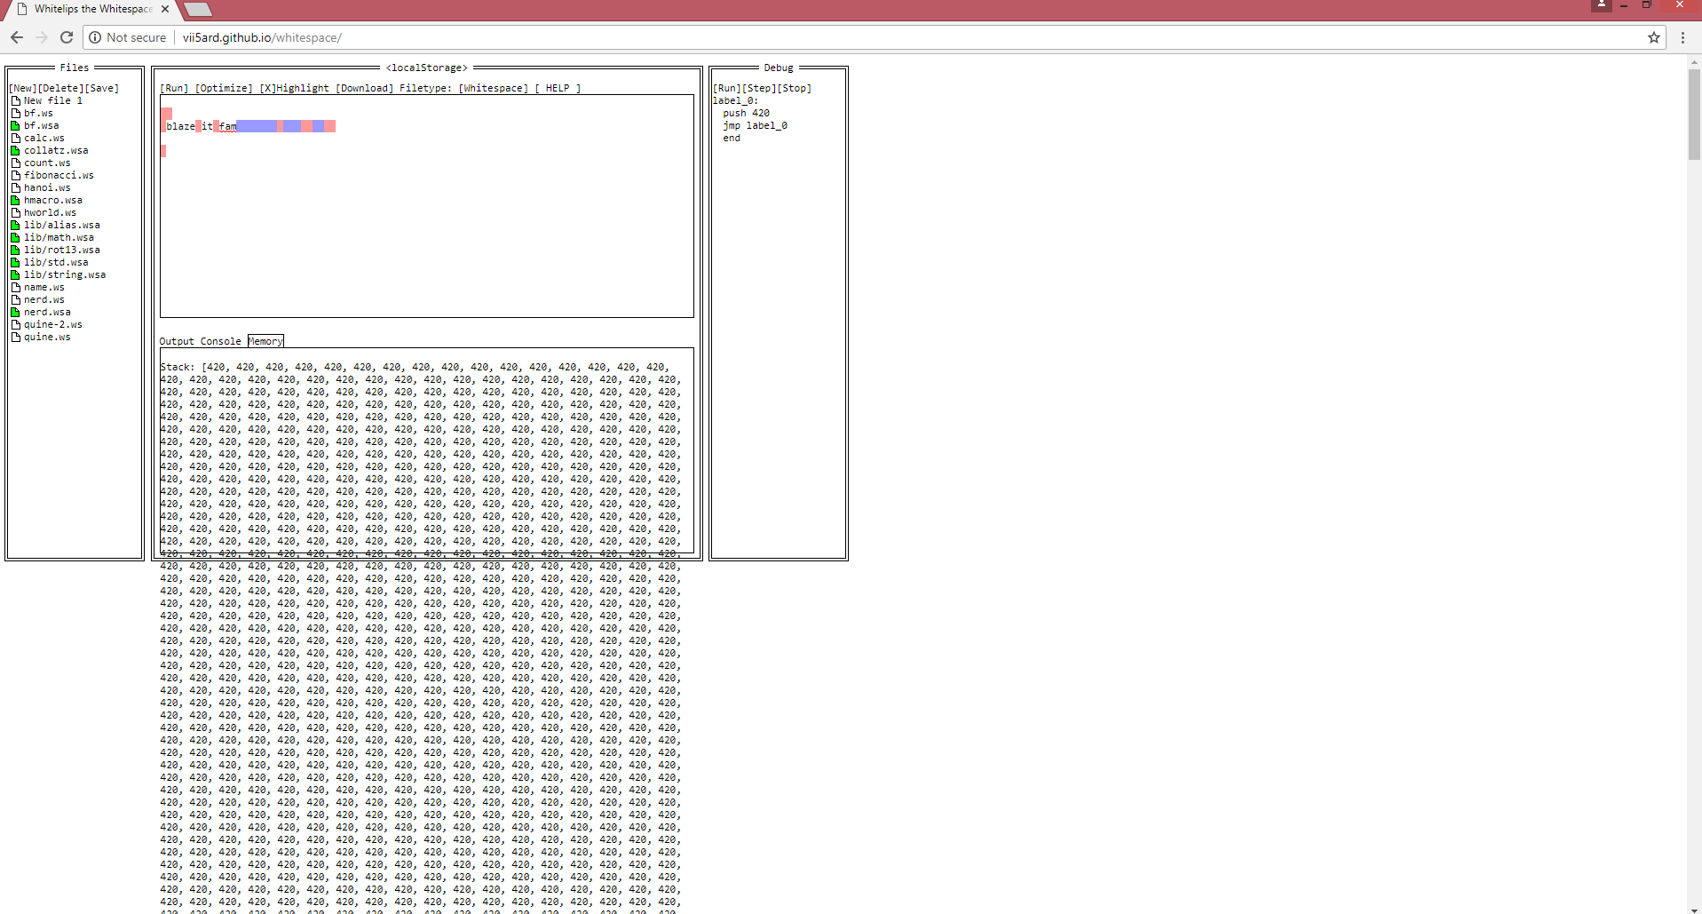
Task: Click the green icon beside nerd.wsa
Action: (x=15, y=312)
